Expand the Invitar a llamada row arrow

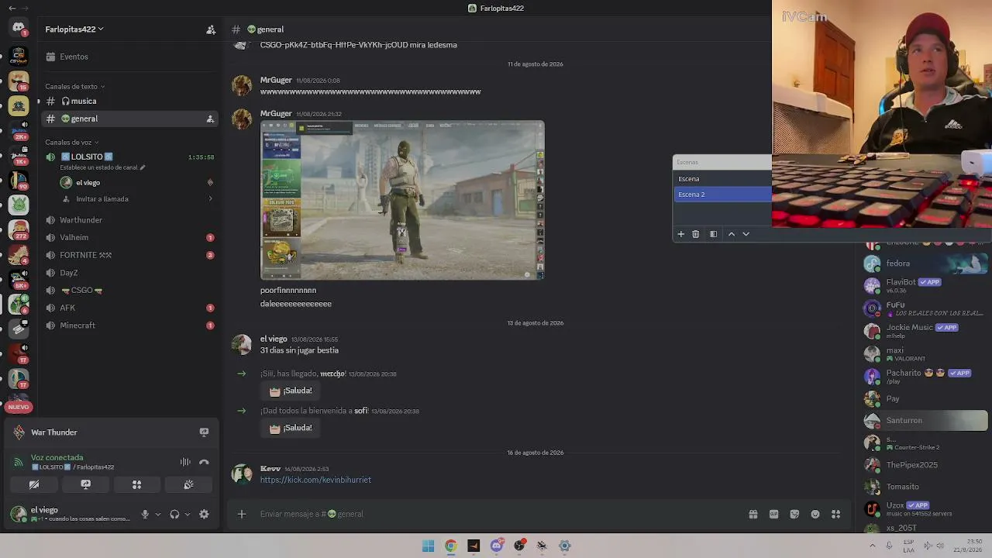tap(210, 199)
